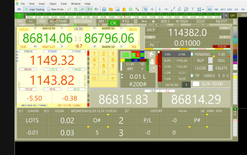Screen dimensions: 247x155
Task: Click the key icon in panel header
Action: tap(144, 21)
